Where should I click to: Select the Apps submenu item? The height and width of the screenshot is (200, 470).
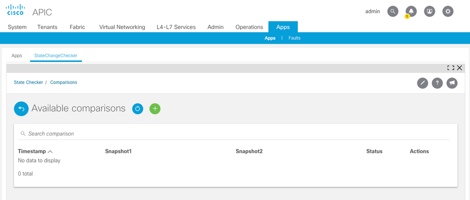click(x=270, y=38)
